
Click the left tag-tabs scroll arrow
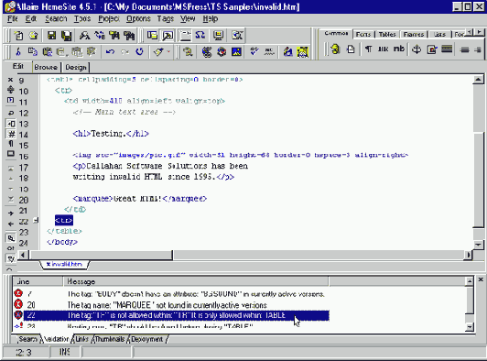[470, 32]
